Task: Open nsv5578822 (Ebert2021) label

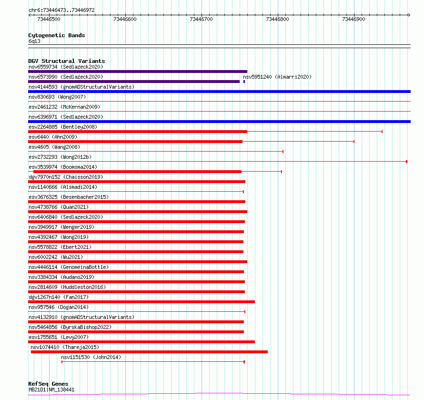Action: point(60,247)
